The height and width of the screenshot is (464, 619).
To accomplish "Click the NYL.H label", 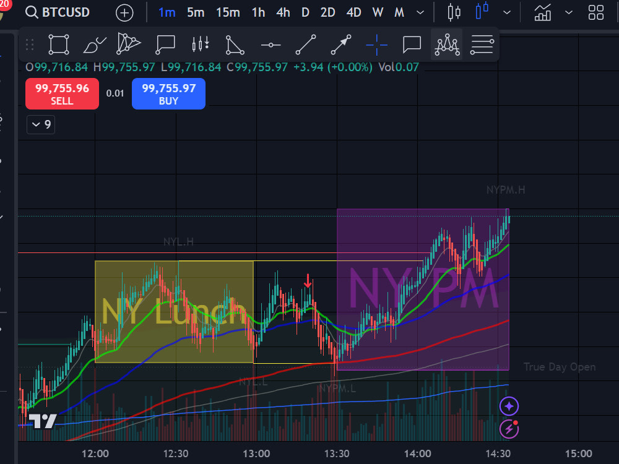I will 178,241.
